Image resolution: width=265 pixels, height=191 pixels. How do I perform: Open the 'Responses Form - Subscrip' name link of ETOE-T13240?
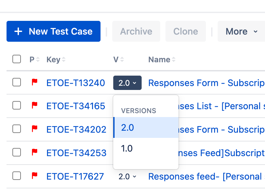(x=207, y=83)
